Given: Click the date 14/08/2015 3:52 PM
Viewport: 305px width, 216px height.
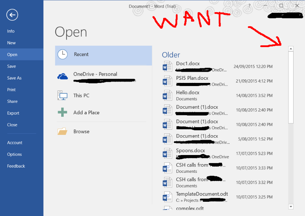Looking at the screenshot, I should tap(254, 95).
